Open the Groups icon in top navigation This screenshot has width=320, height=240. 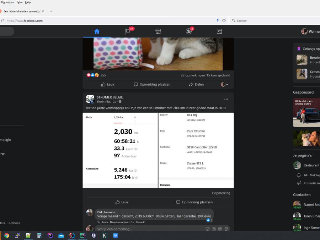(188, 31)
